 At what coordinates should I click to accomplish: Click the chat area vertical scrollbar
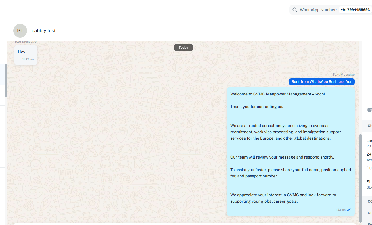[x=361, y=178]
